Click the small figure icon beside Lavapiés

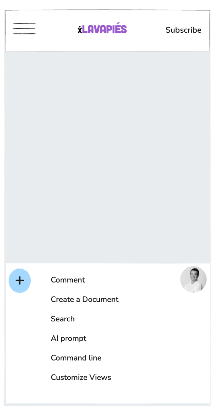80,30
